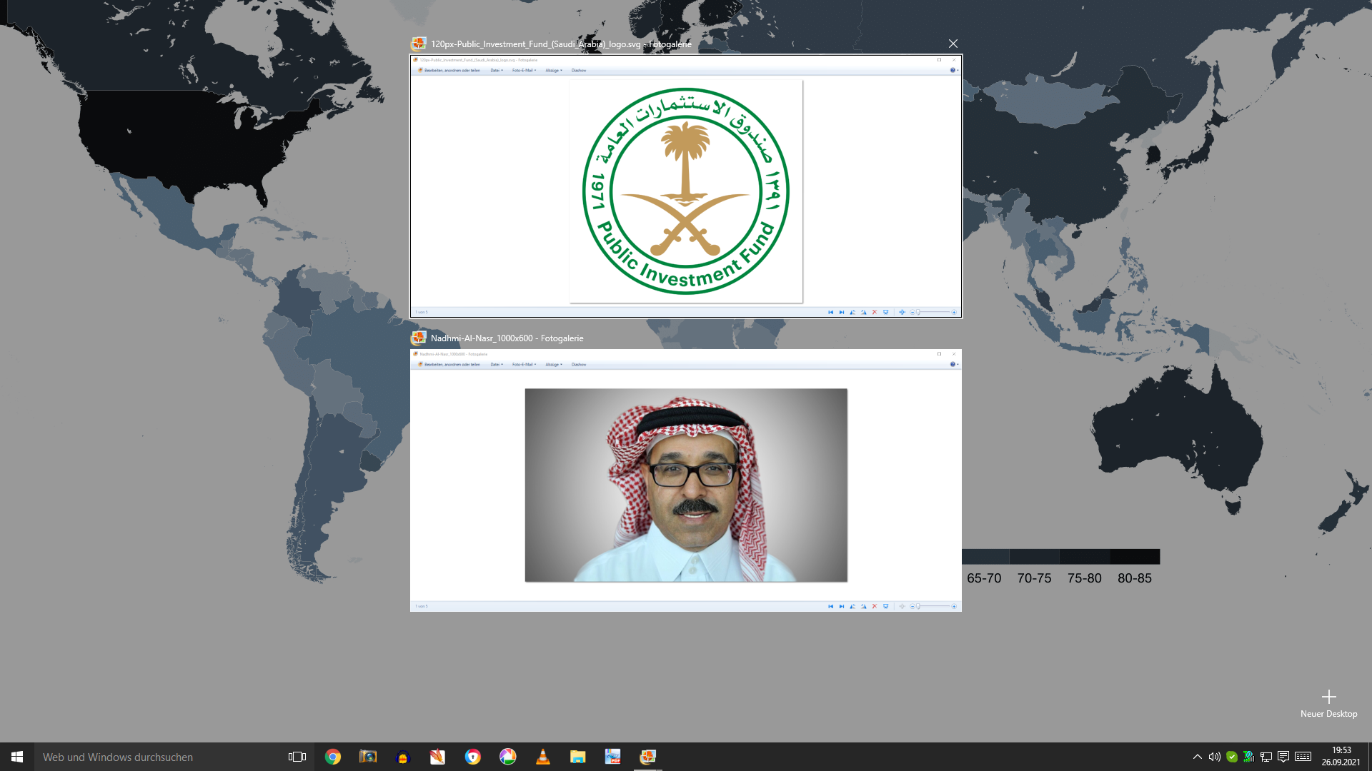The height and width of the screenshot is (771, 1372).
Task: Delete the photo using the red X in the logo window
Action: (x=874, y=312)
